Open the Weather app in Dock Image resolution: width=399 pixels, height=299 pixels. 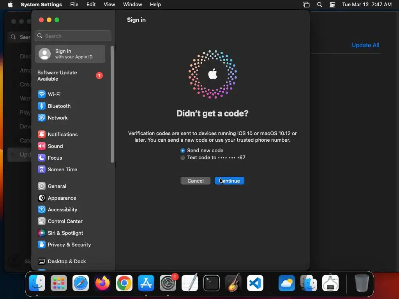click(x=287, y=283)
